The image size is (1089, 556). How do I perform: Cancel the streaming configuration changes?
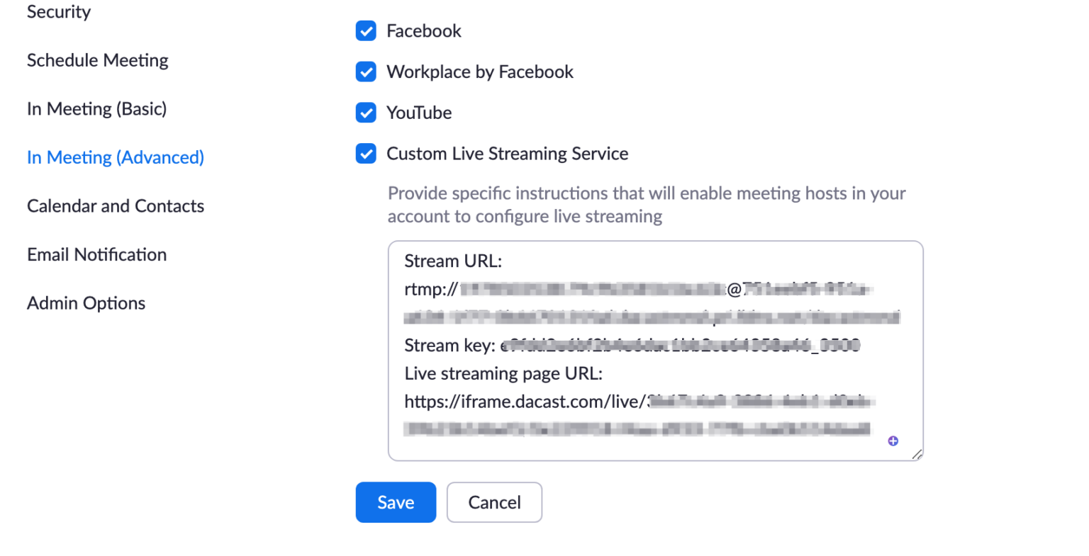(494, 502)
